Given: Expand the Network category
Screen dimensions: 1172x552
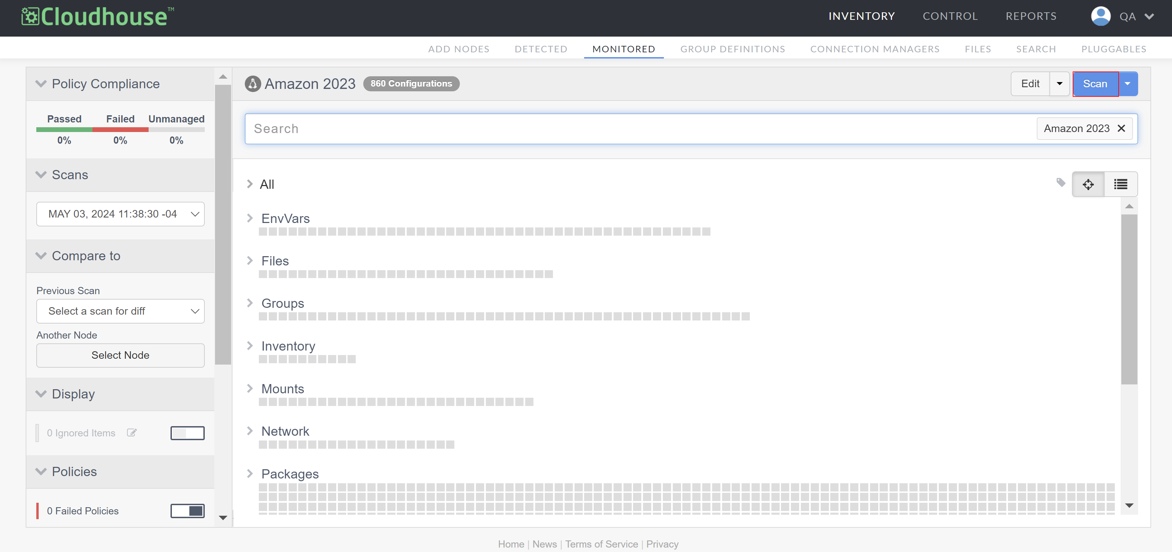Looking at the screenshot, I should click(250, 431).
